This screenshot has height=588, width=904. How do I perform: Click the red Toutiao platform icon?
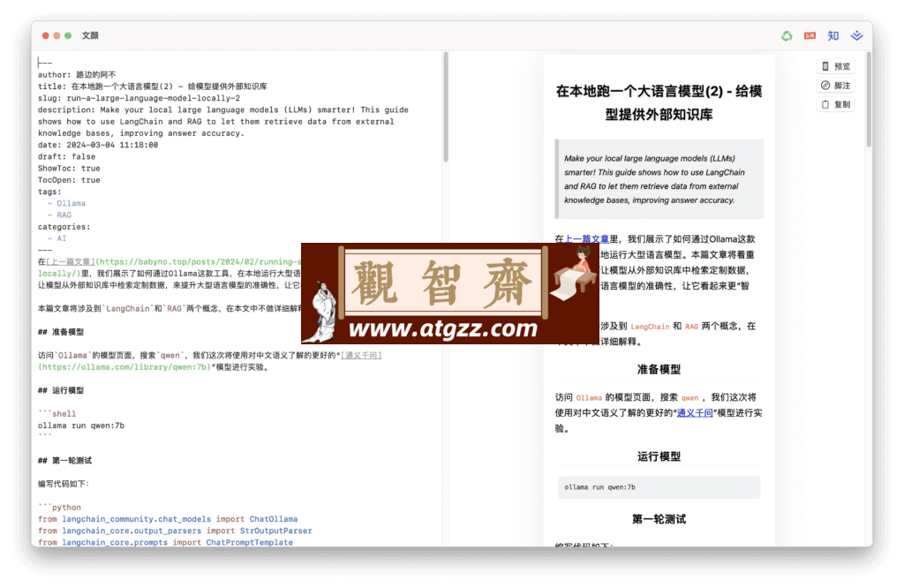[810, 35]
